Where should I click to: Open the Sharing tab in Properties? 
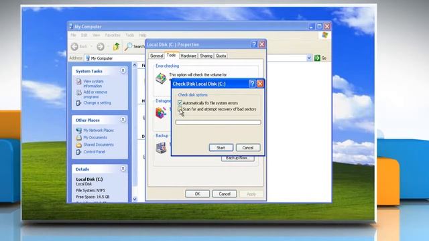click(x=206, y=56)
